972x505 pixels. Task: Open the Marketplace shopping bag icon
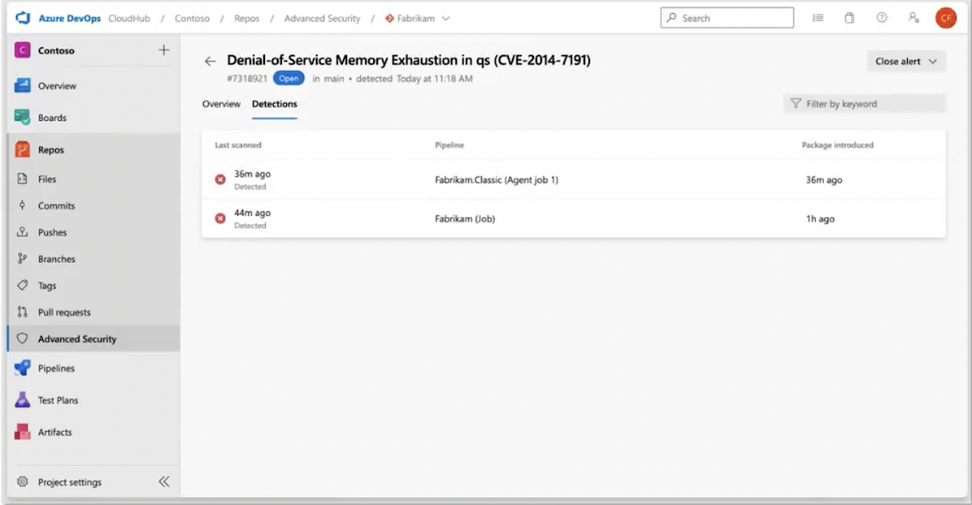(x=849, y=18)
